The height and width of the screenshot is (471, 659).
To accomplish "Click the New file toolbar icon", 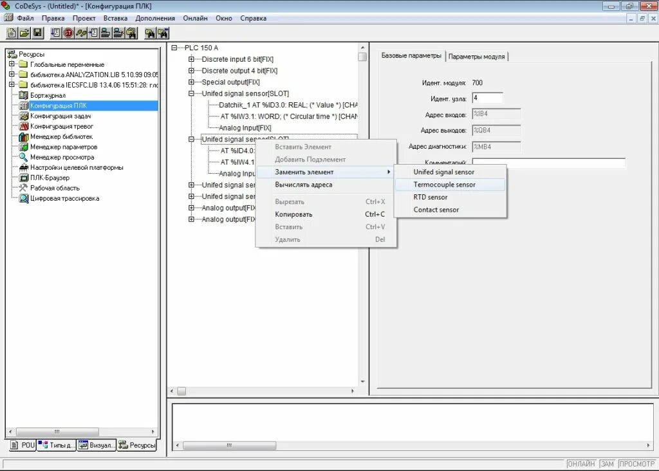I will pyautogui.click(x=12, y=33).
